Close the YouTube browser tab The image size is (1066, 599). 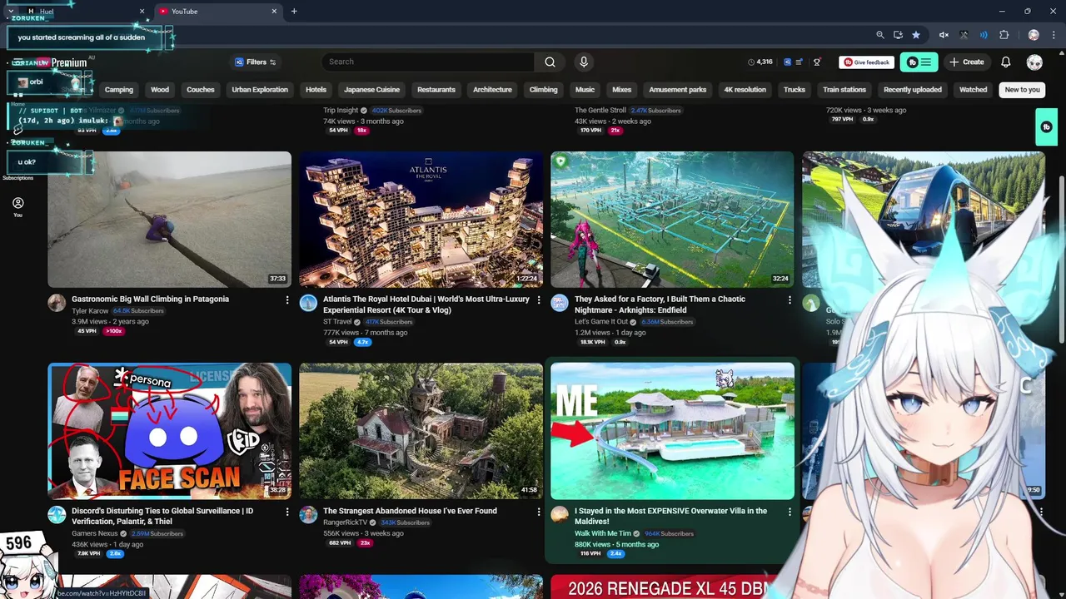273,12
